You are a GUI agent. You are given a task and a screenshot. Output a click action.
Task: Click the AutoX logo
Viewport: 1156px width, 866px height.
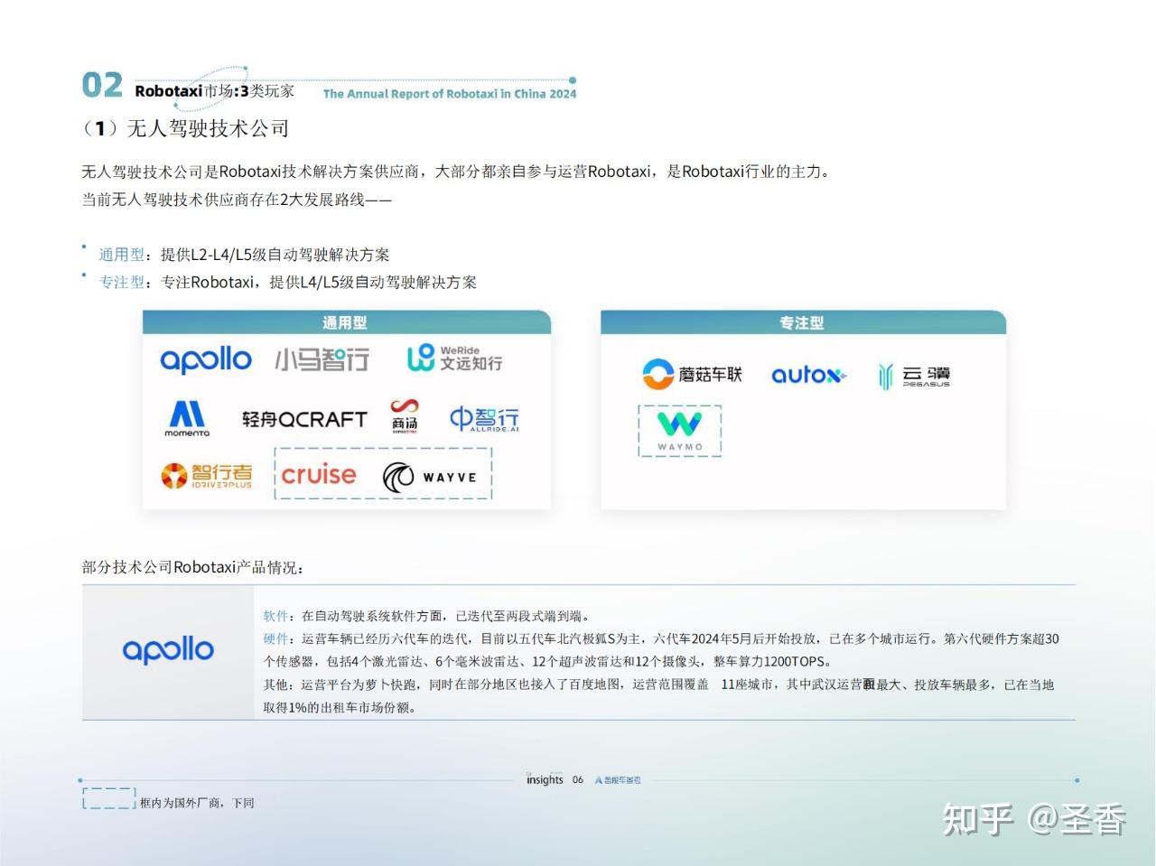click(x=808, y=376)
